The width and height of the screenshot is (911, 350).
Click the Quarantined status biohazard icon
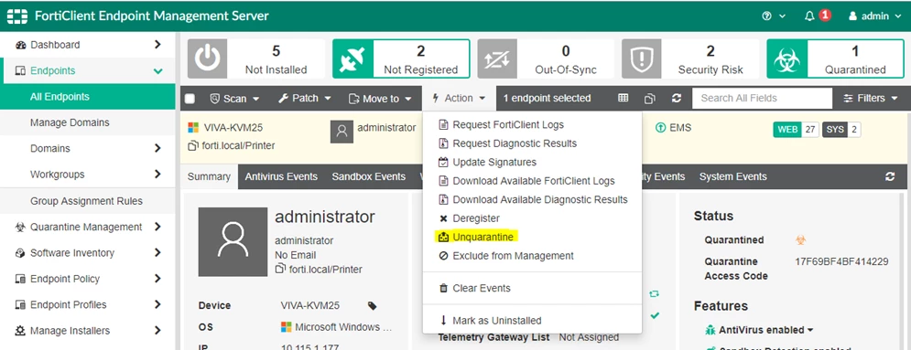pyautogui.click(x=800, y=240)
